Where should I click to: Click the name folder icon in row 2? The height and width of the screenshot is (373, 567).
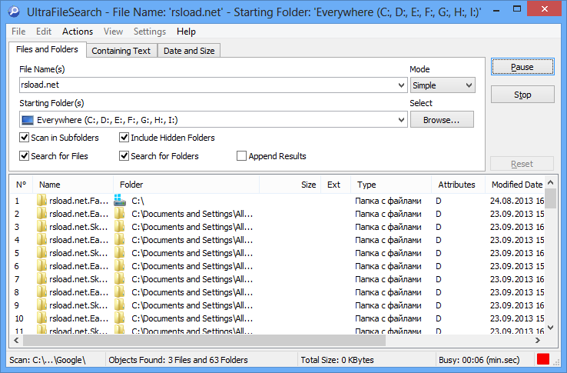click(x=41, y=214)
